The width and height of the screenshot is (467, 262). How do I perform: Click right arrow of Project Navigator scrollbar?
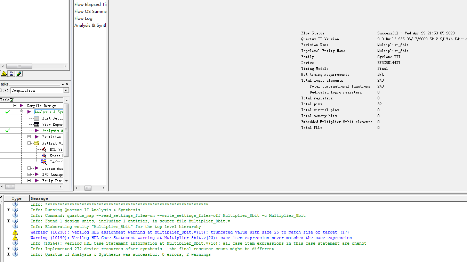pyautogui.click(x=65, y=66)
